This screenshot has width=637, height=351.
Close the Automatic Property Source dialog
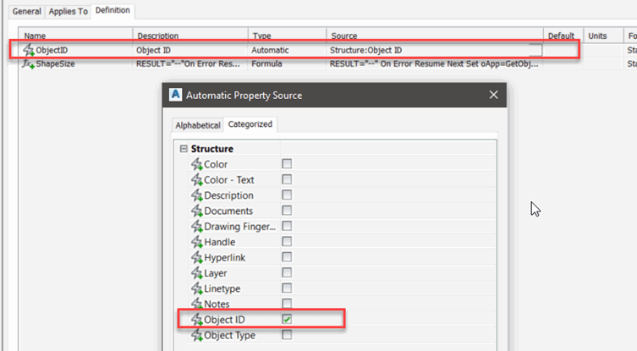click(493, 96)
